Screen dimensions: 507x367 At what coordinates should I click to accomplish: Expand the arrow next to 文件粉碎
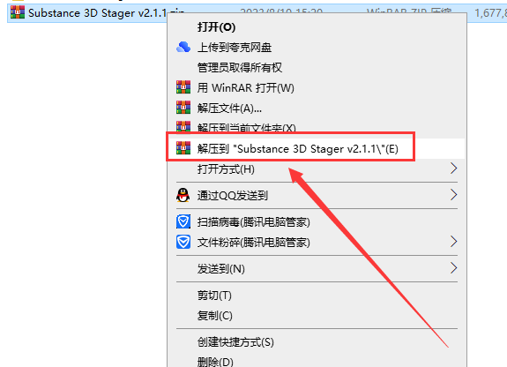click(453, 242)
